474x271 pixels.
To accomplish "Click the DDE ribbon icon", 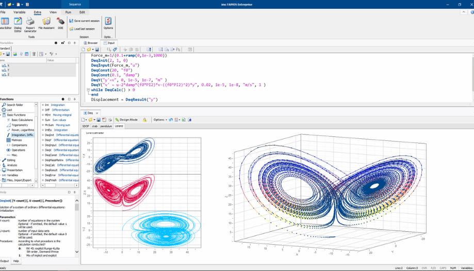I will [x=60, y=23].
